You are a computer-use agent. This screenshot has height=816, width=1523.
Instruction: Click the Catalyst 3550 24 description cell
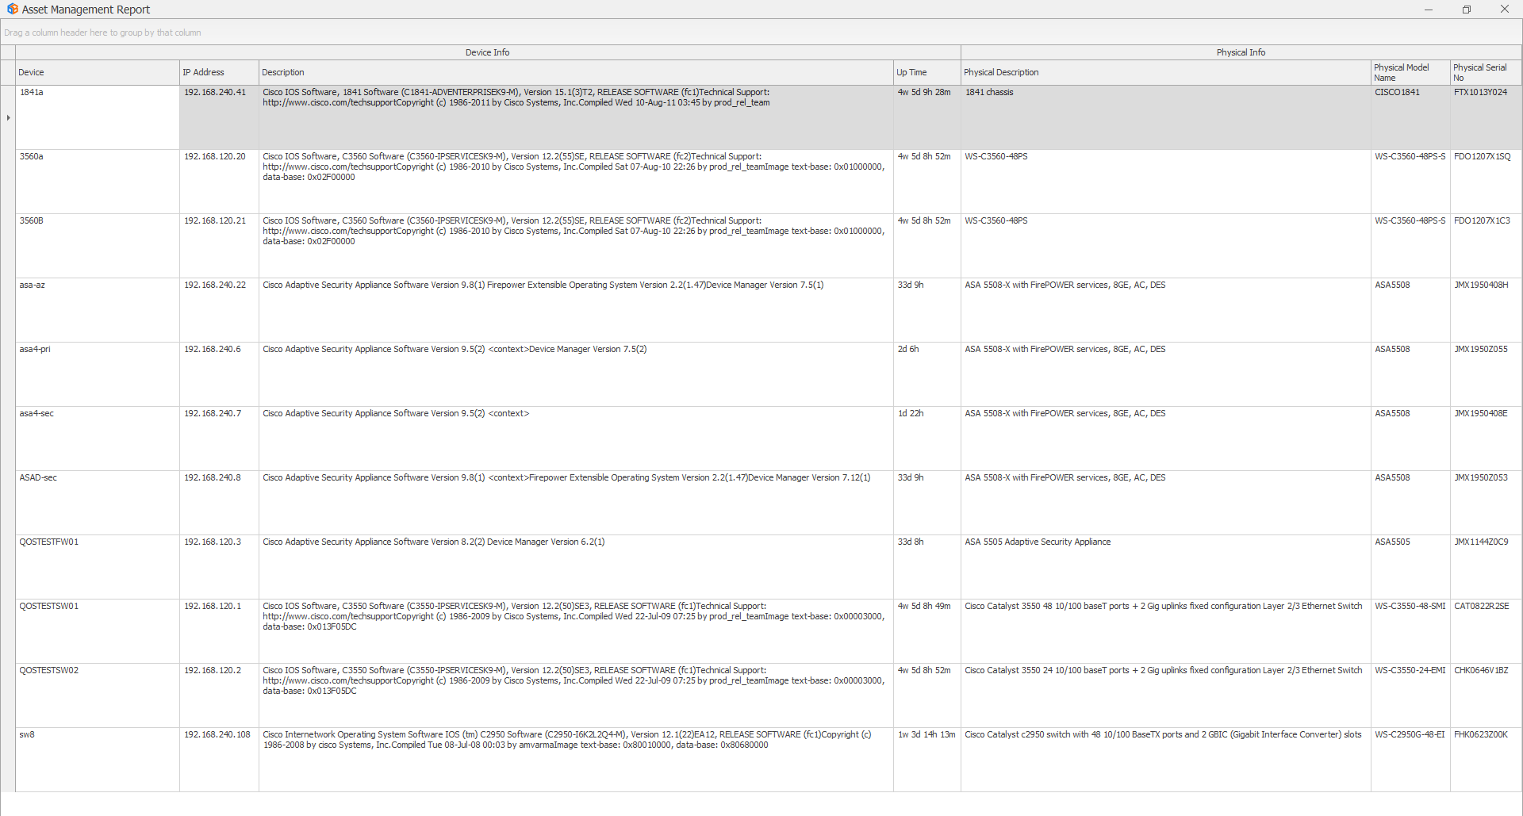tap(1166, 695)
